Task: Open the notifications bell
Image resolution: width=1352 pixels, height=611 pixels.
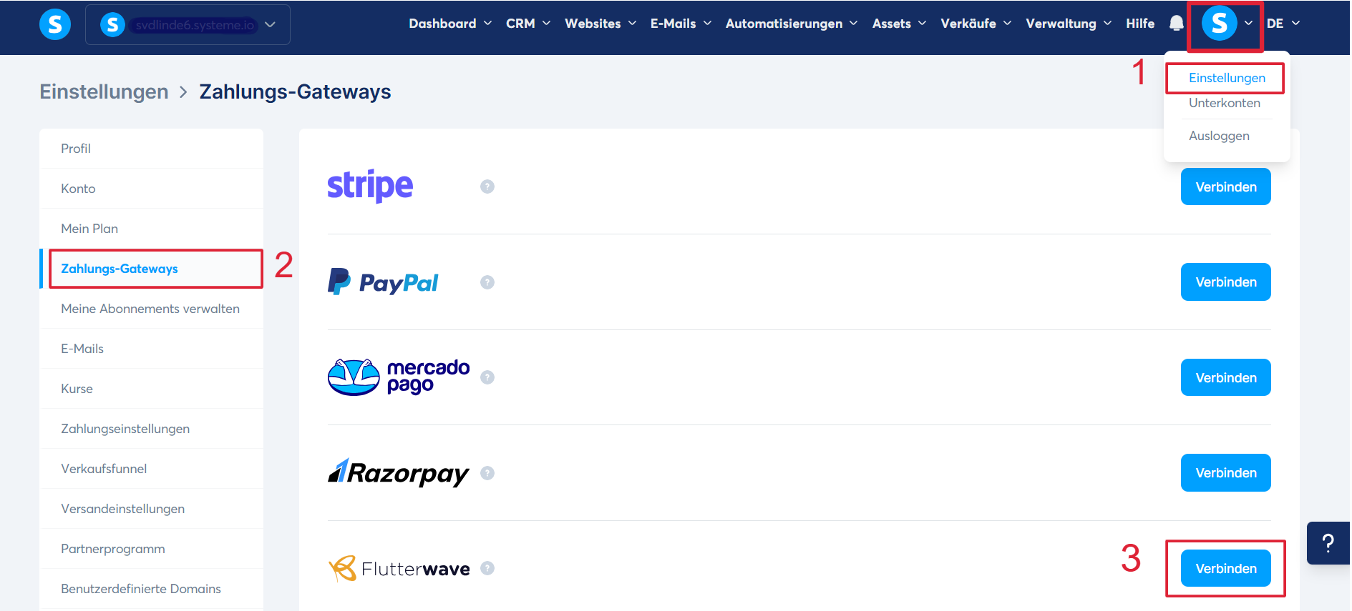Action: [1176, 24]
